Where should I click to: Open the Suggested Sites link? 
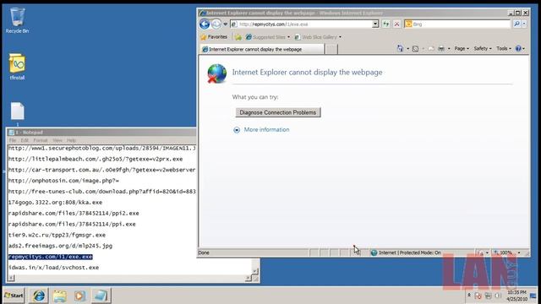(x=268, y=37)
